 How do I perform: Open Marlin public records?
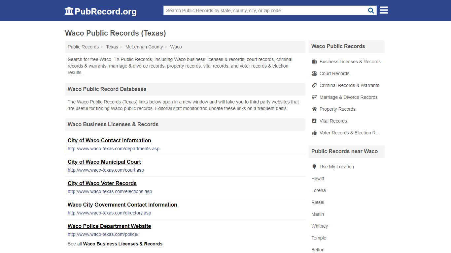318,214
